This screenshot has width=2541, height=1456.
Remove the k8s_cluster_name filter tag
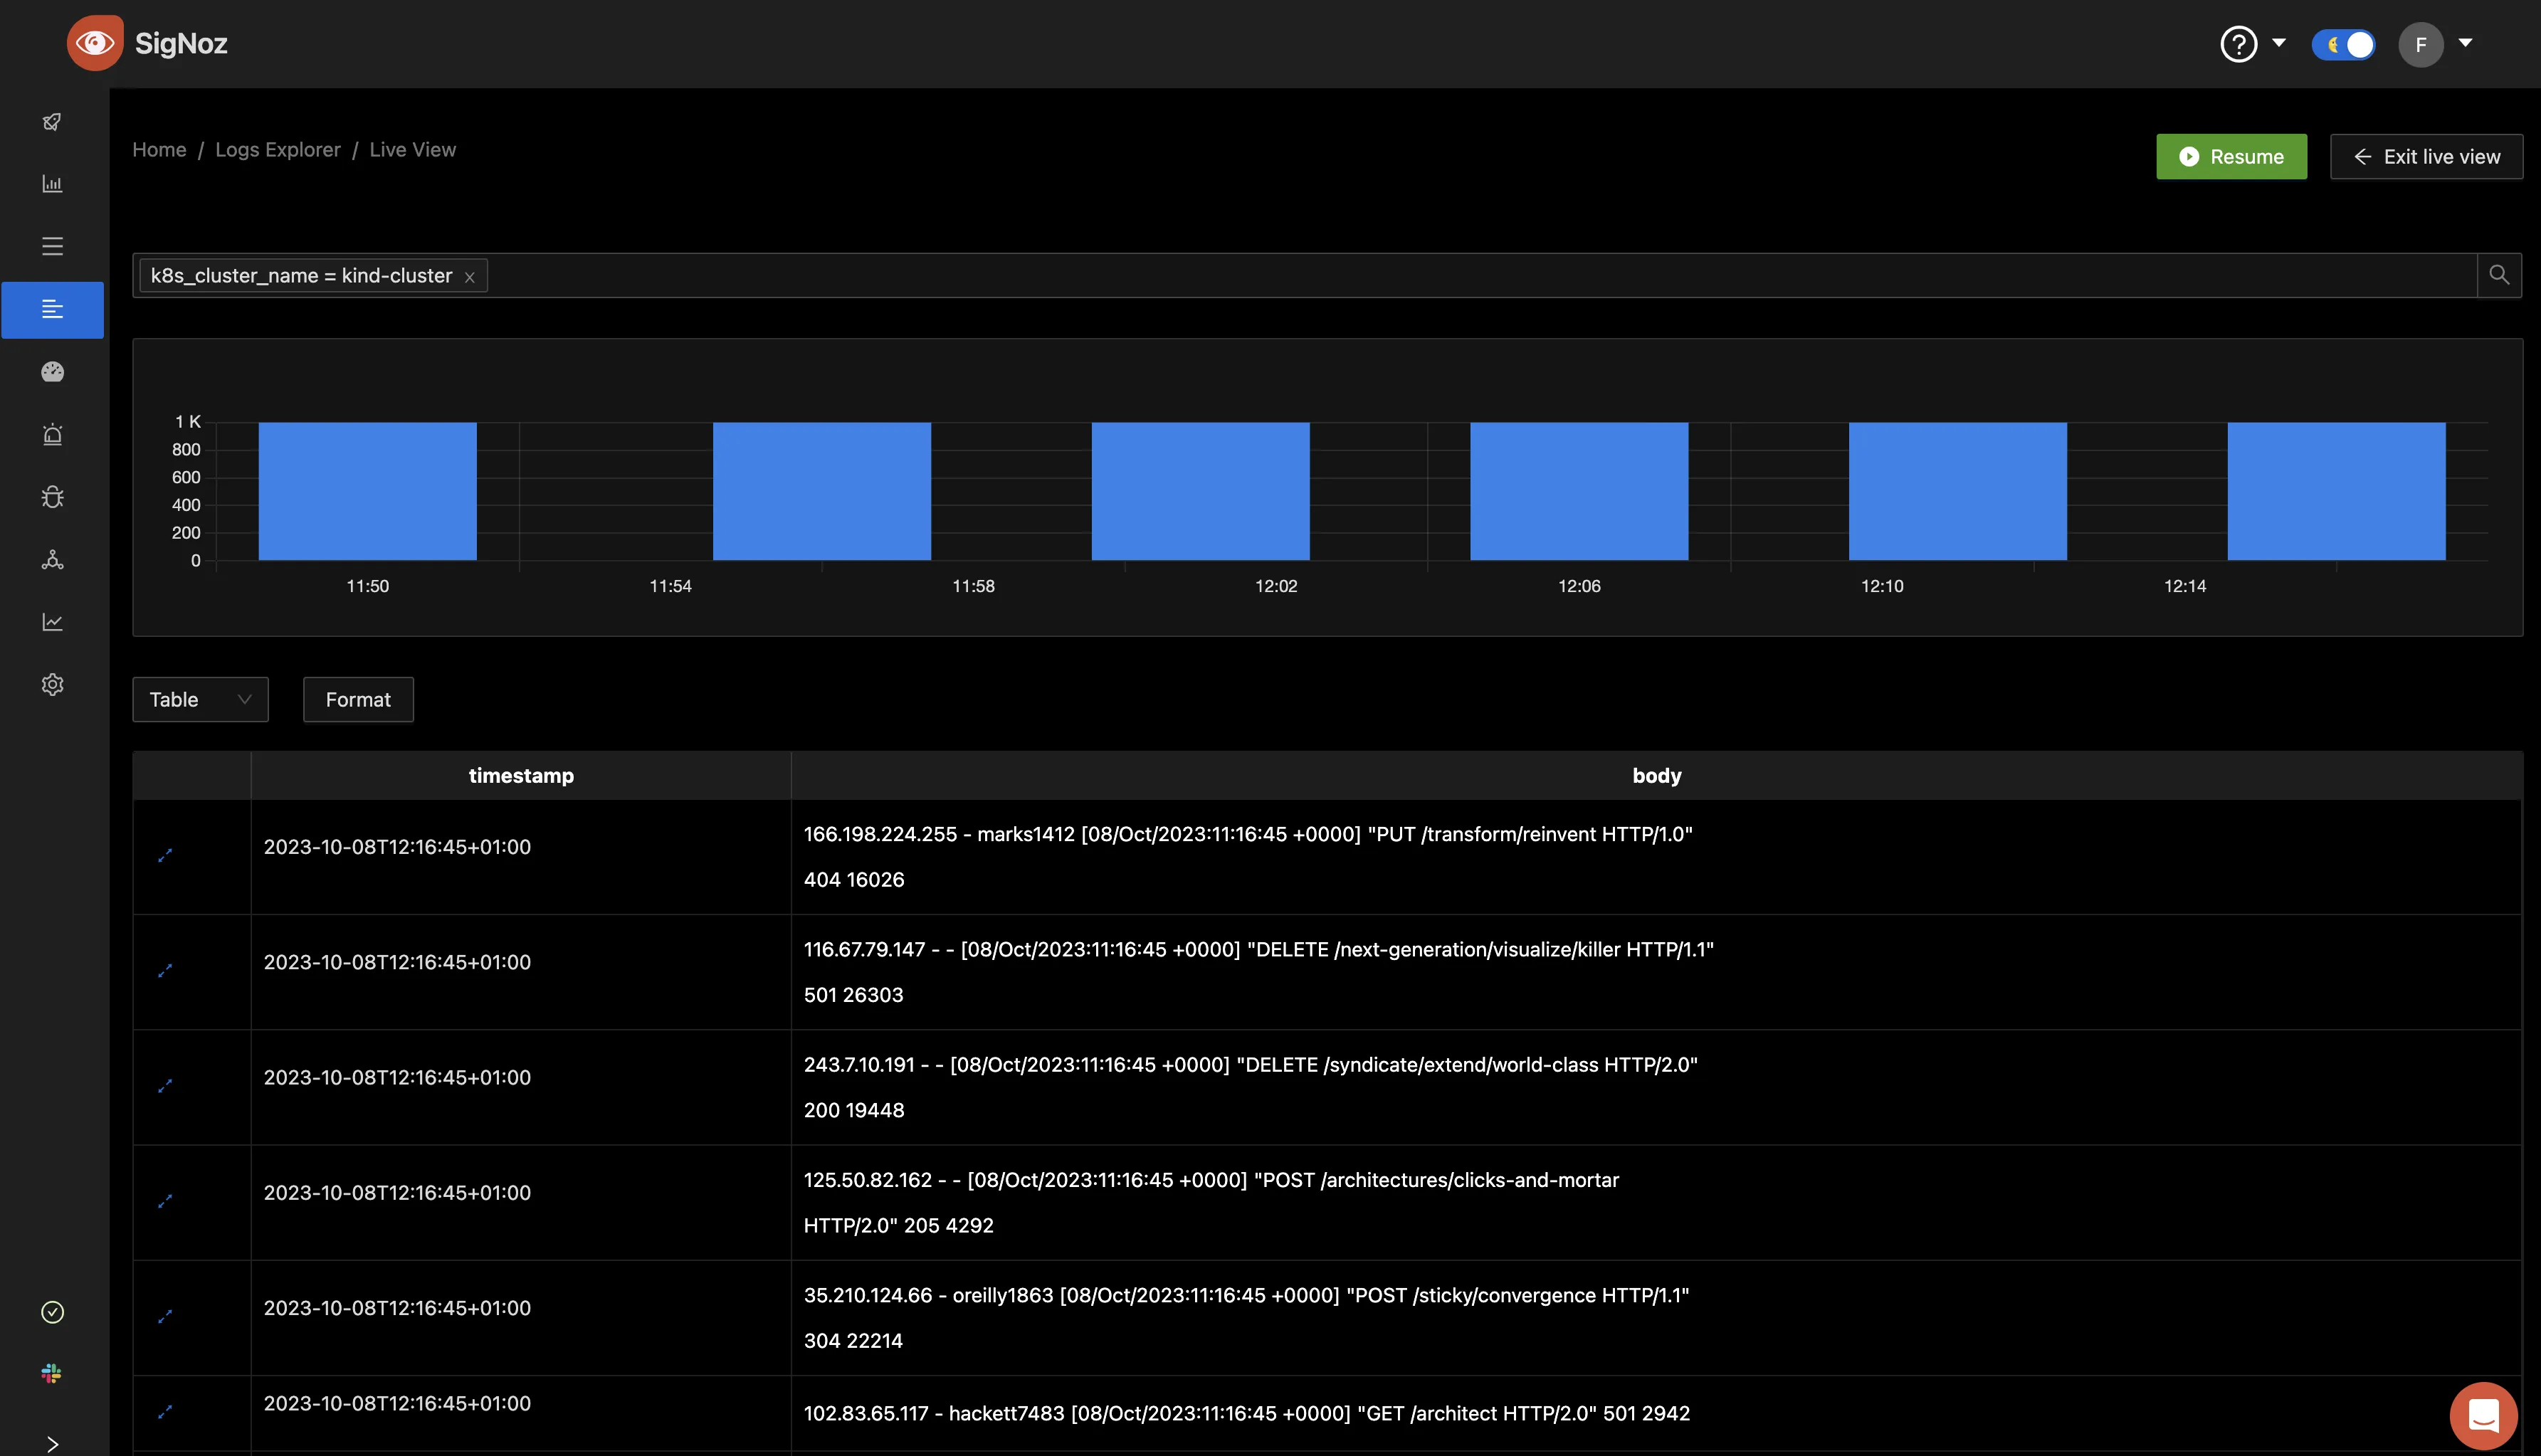[x=469, y=277]
